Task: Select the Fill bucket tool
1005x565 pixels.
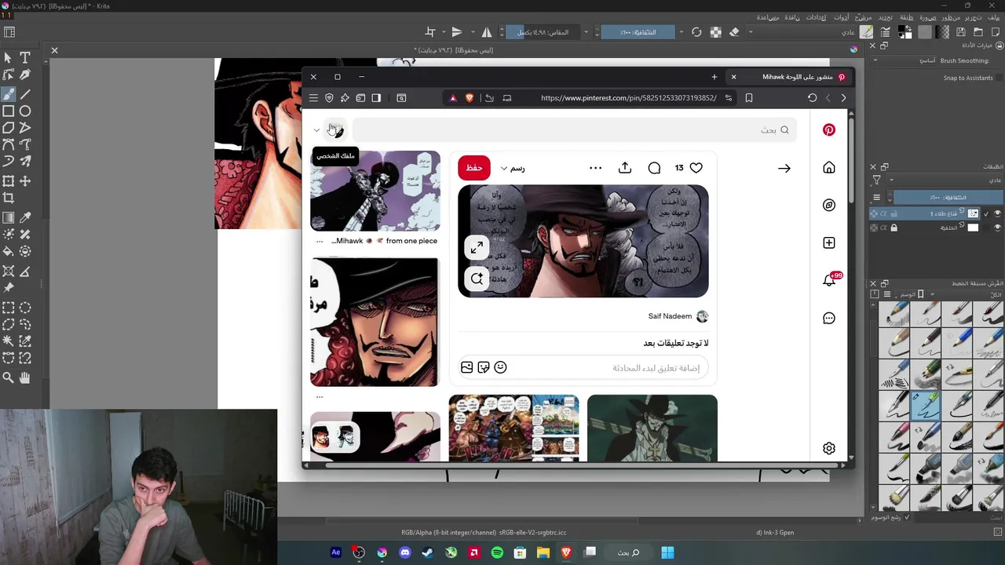Action: click(8, 252)
